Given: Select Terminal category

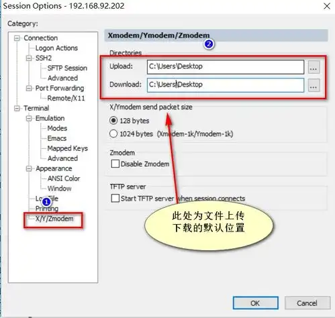Looking at the screenshot, I should coord(36,108).
